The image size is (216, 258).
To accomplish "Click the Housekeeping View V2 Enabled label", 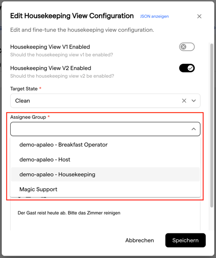I will 51,68.
